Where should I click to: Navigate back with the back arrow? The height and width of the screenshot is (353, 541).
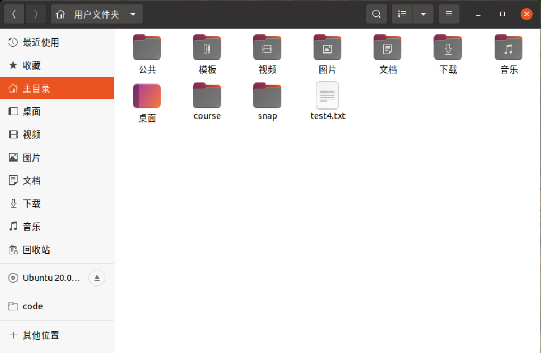(x=14, y=14)
